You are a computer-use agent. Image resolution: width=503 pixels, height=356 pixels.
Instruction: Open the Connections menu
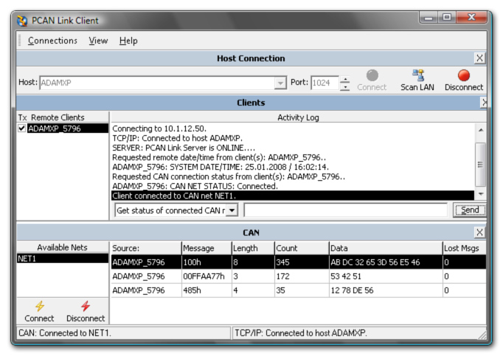[52, 41]
